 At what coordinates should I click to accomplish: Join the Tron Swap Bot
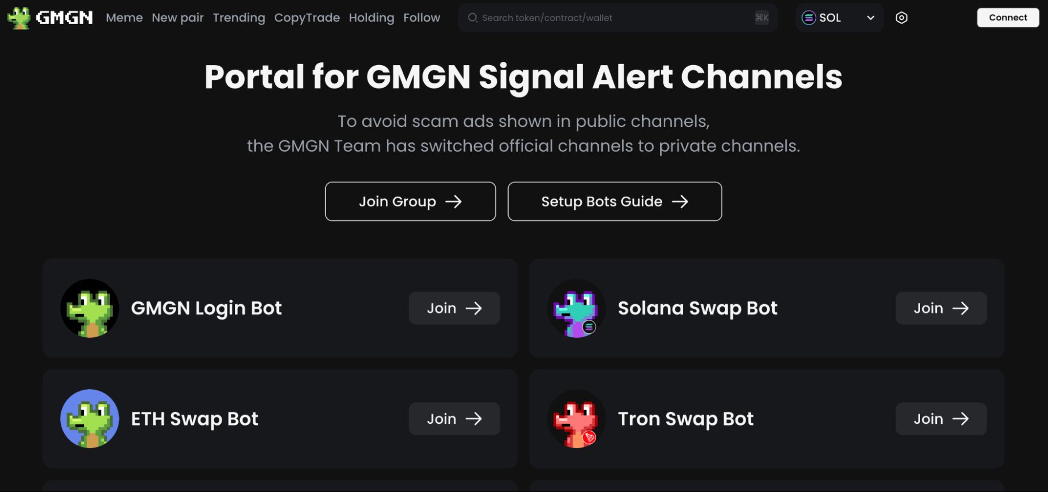pos(941,419)
